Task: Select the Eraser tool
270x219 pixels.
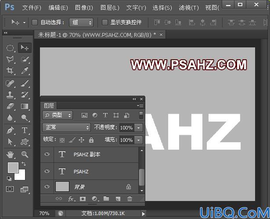Action: 10,106
